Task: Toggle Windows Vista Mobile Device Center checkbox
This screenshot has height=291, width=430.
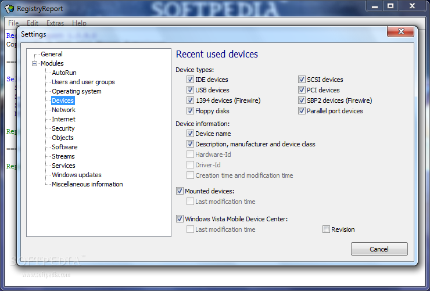Action: tap(180, 218)
